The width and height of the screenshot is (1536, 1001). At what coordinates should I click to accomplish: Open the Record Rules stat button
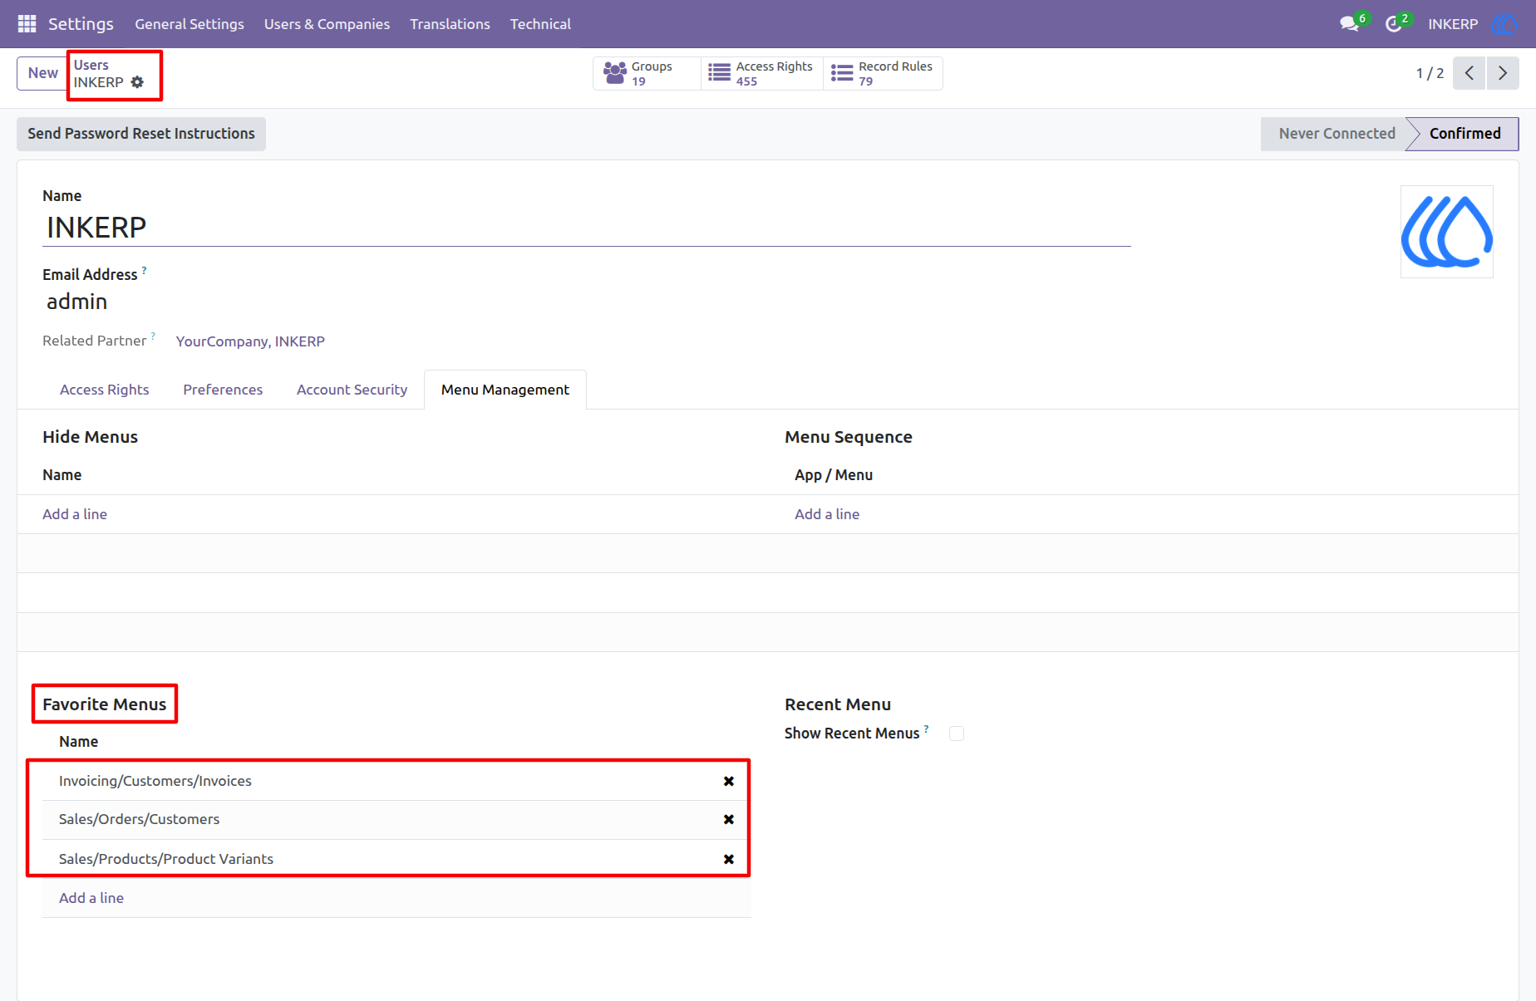pos(883,73)
